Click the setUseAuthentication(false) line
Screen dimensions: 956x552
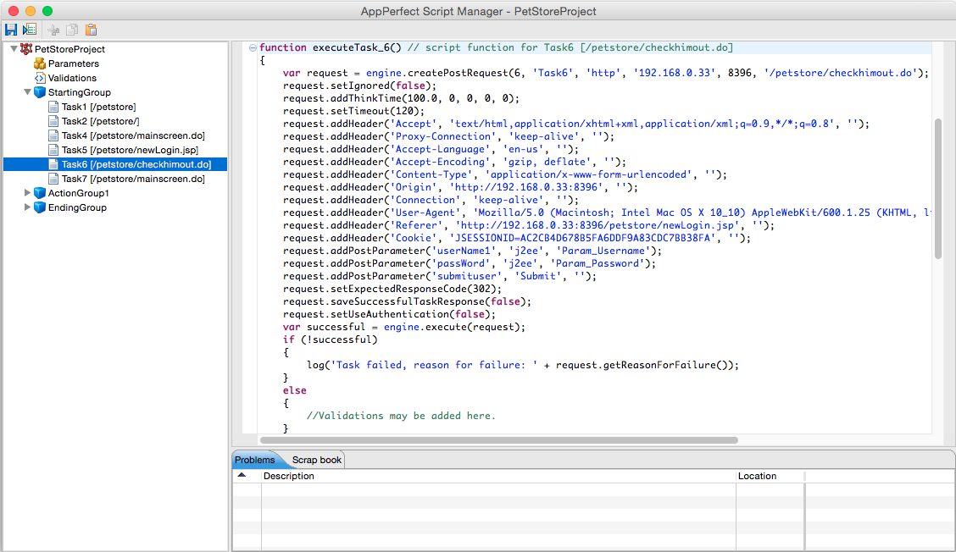[390, 314]
